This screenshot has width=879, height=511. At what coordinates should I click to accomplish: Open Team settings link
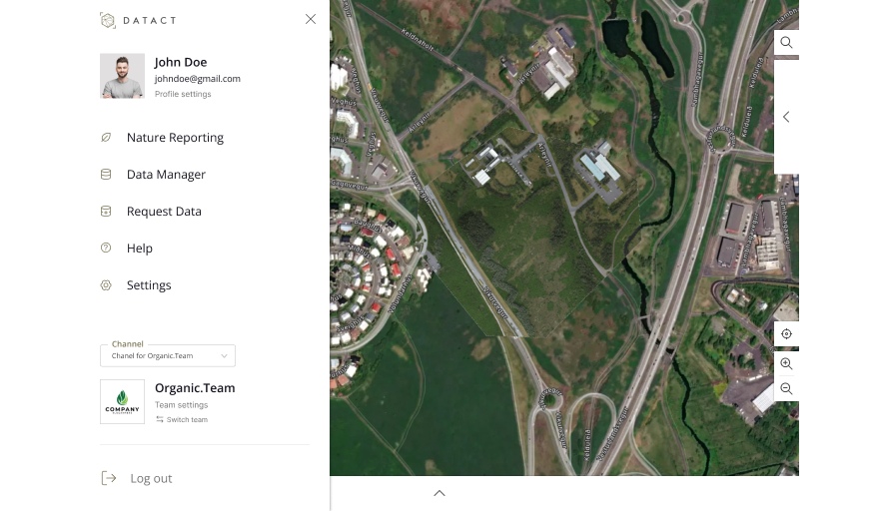pos(181,405)
